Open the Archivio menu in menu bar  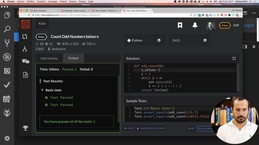(21, 2)
